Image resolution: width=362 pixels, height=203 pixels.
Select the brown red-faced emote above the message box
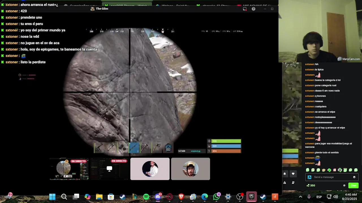click(324, 170)
